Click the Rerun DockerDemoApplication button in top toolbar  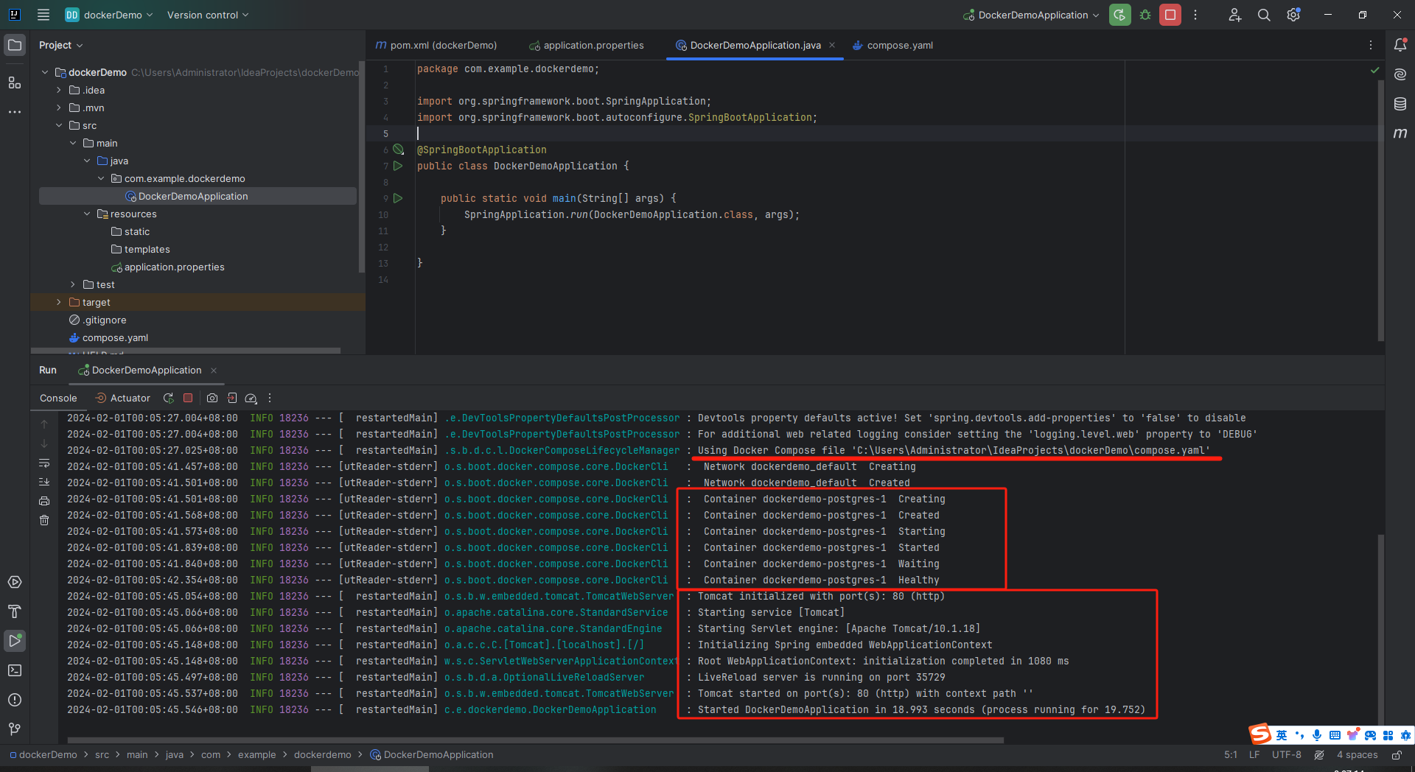pyautogui.click(x=1119, y=15)
